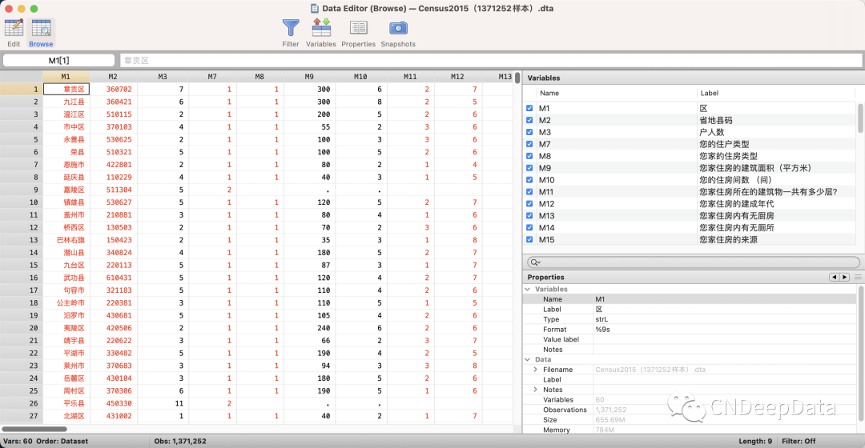Uncheck the M15 variable checkbox
The height and width of the screenshot is (448, 865).
pyautogui.click(x=529, y=240)
